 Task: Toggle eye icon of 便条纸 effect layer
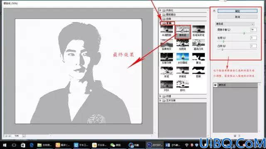click(x=215, y=85)
